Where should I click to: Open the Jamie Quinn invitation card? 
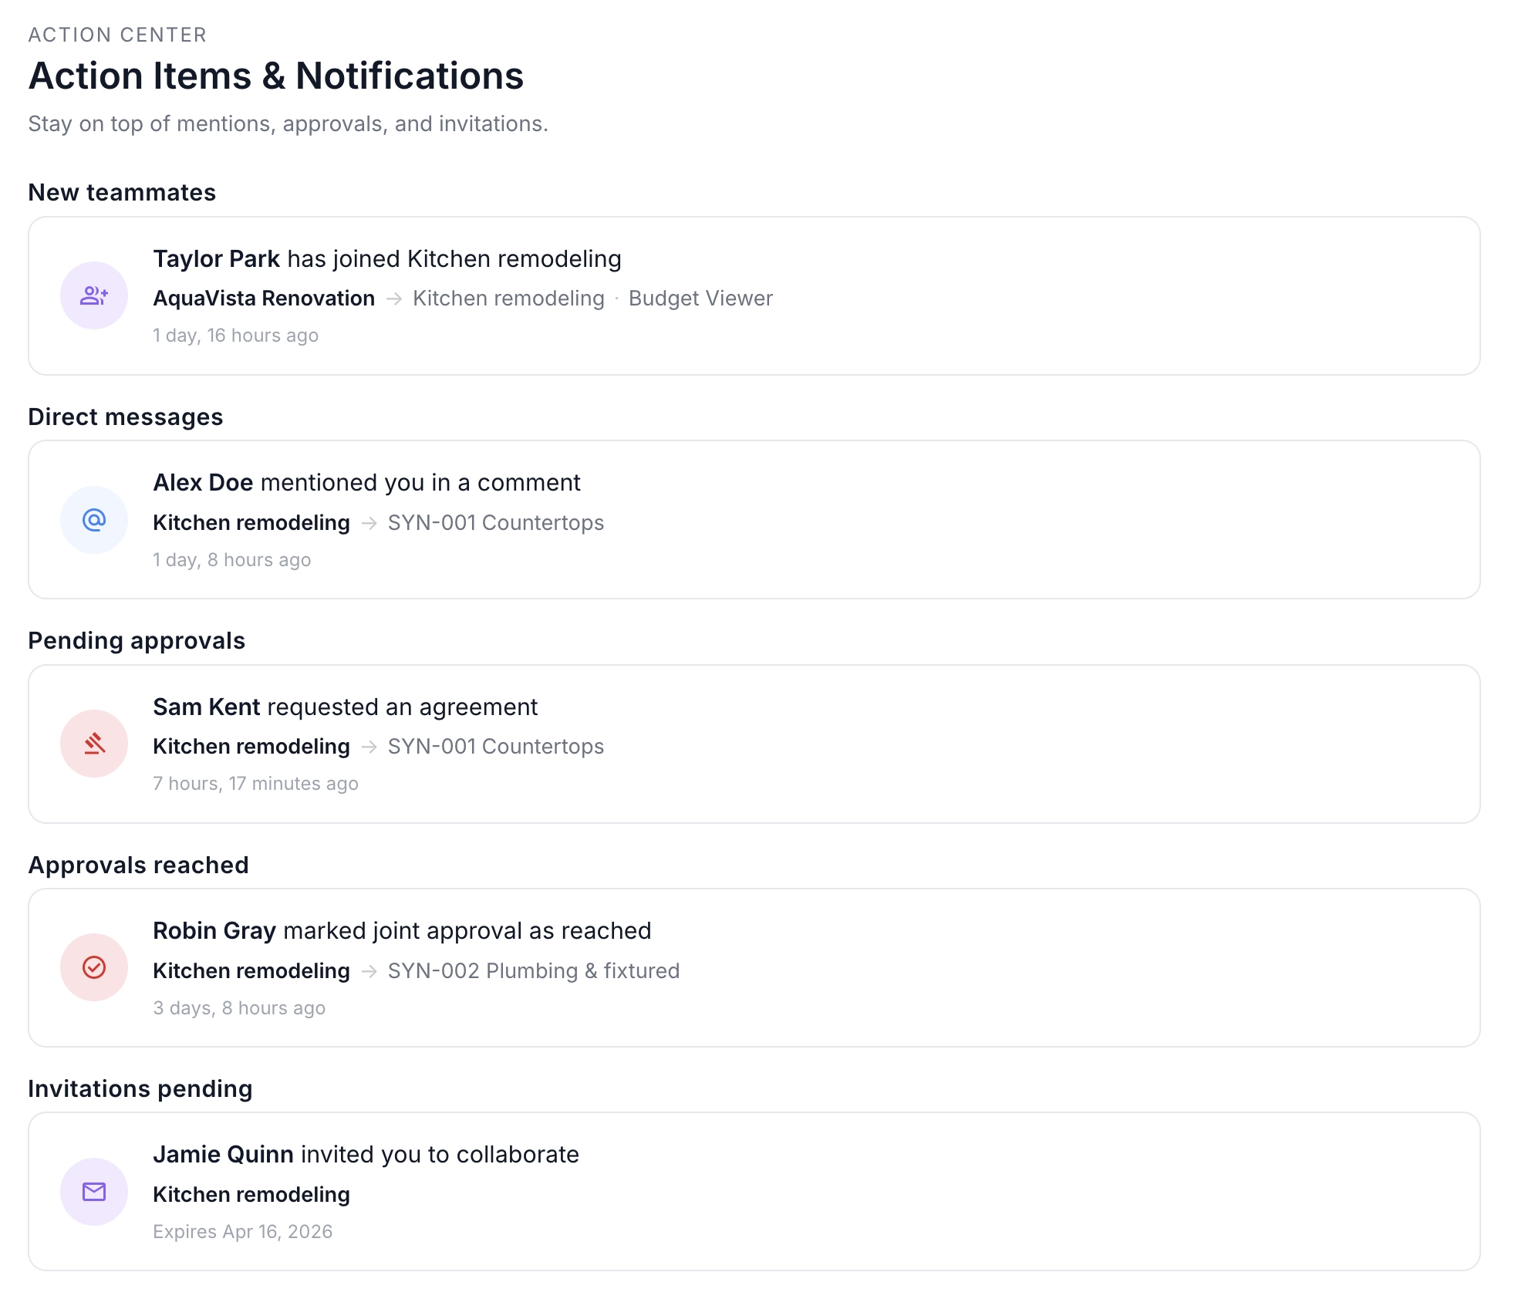[x=754, y=1192]
